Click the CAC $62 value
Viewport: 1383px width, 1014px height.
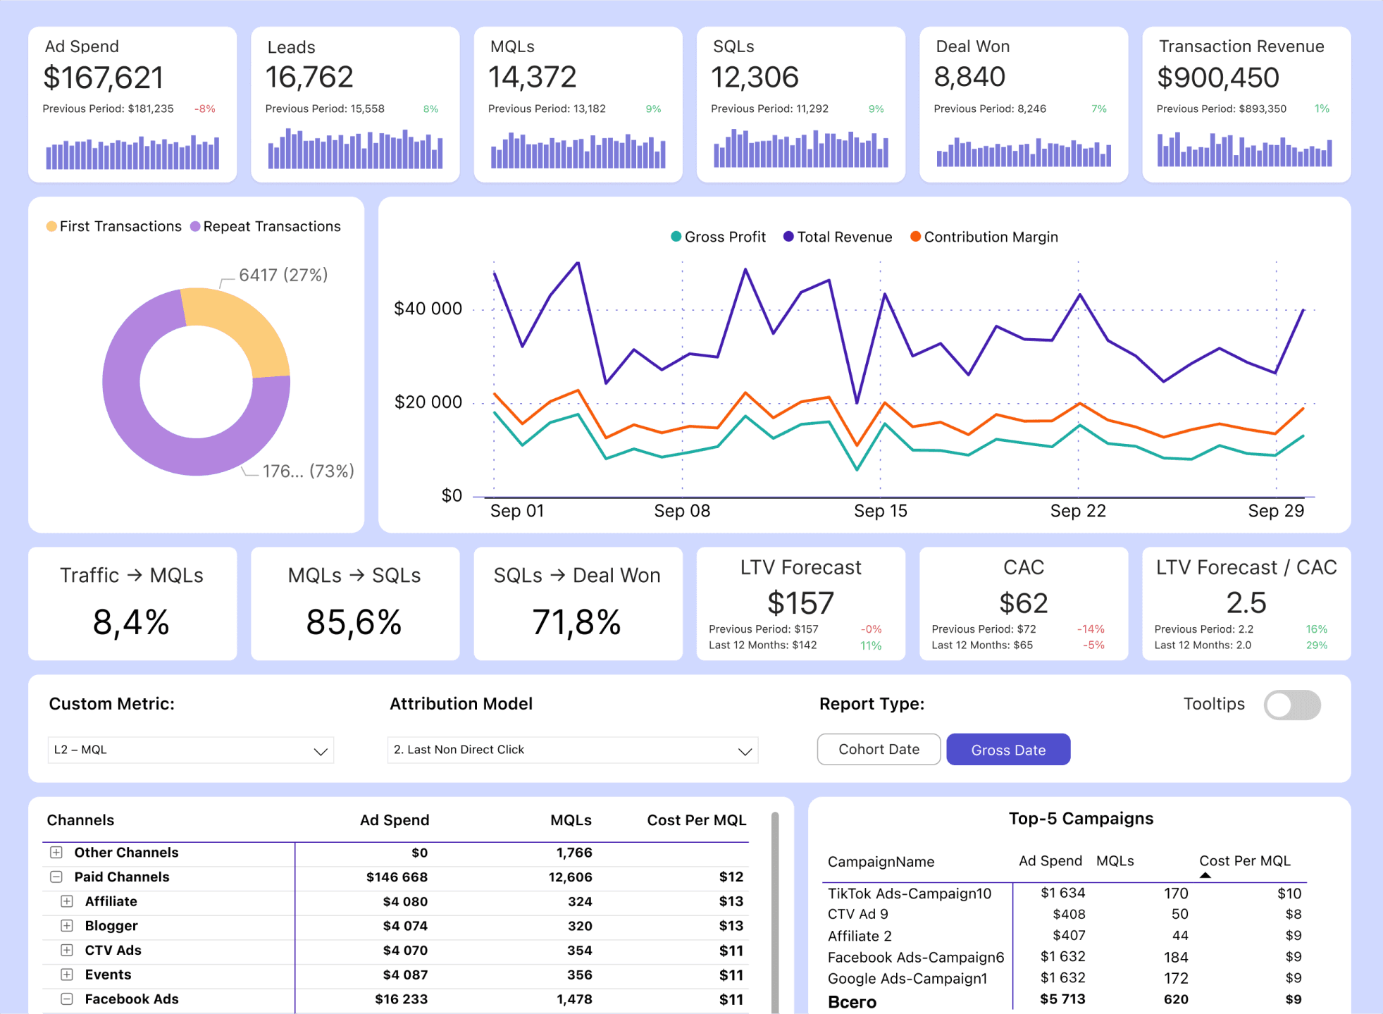pyautogui.click(x=1024, y=603)
